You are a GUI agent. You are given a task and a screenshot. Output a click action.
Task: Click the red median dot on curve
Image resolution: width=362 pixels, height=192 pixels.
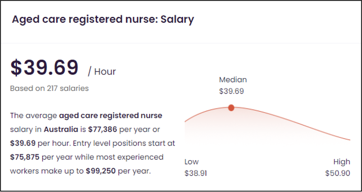pos(231,108)
